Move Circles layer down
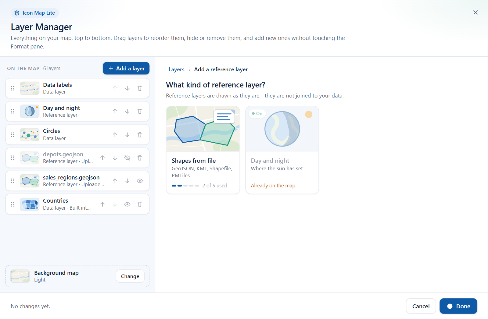The width and height of the screenshot is (488, 319). click(127, 135)
